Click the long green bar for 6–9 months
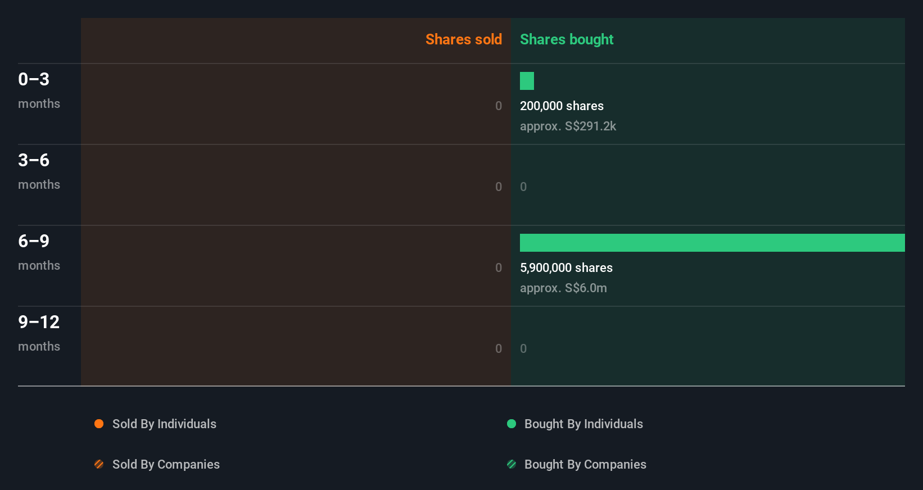Screen dimensions: 923x490 712,243
